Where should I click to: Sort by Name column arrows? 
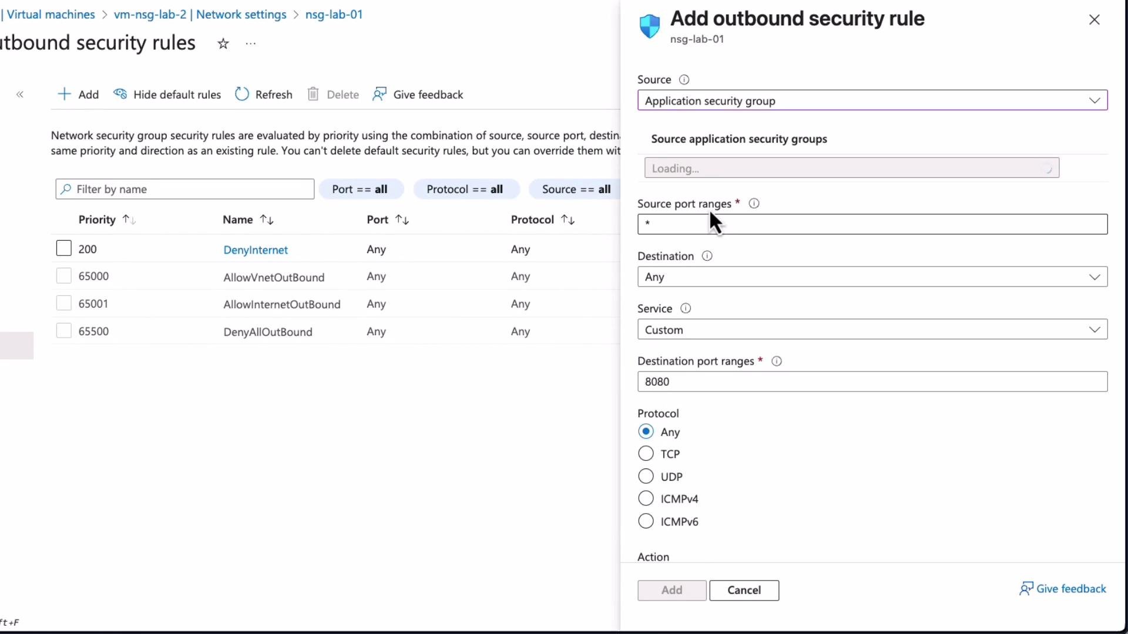click(267, 220)
